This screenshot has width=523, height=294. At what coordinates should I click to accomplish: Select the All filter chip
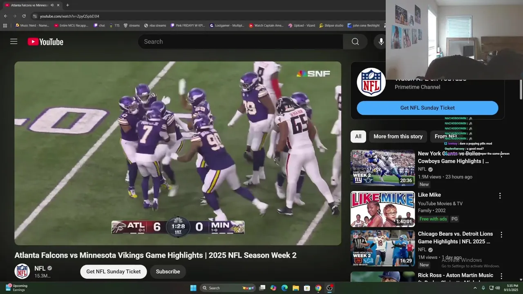[x=358, y=136]
